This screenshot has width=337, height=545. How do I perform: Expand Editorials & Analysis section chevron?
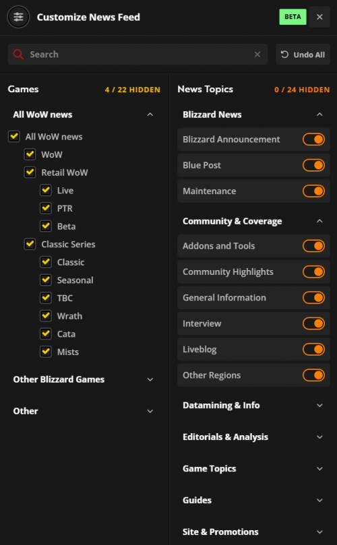coord(320,437)
